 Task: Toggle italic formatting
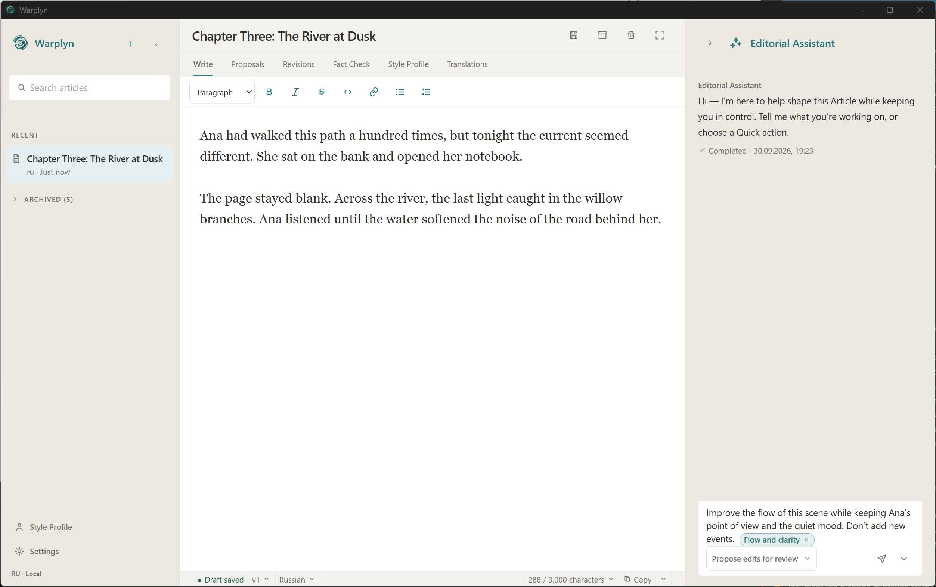coord(295,92)
